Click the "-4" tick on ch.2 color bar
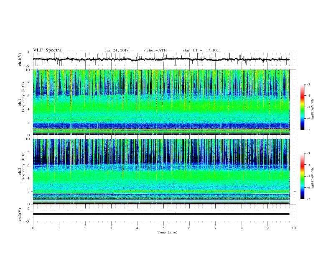331x256 pixels. pyautogui.click(x=308, y=165)
